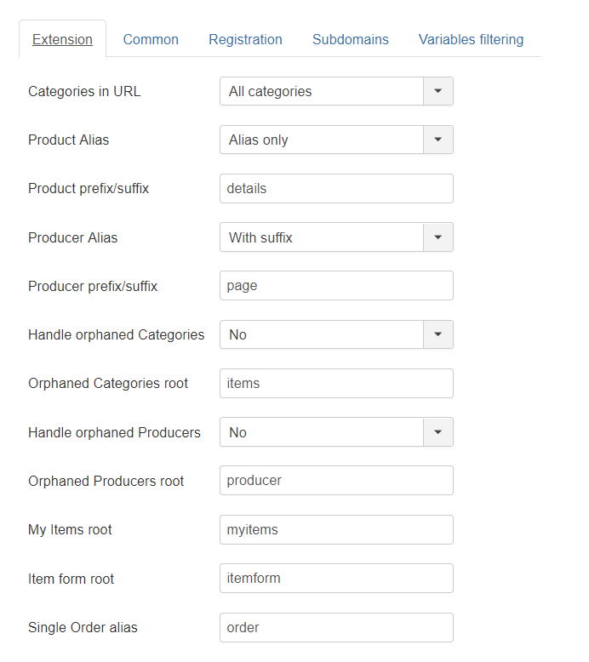
Task: Click the Product prefix/suffix field
Action: coord(335,188)
